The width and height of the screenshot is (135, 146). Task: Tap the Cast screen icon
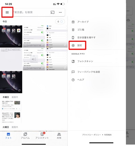point(52,12)
